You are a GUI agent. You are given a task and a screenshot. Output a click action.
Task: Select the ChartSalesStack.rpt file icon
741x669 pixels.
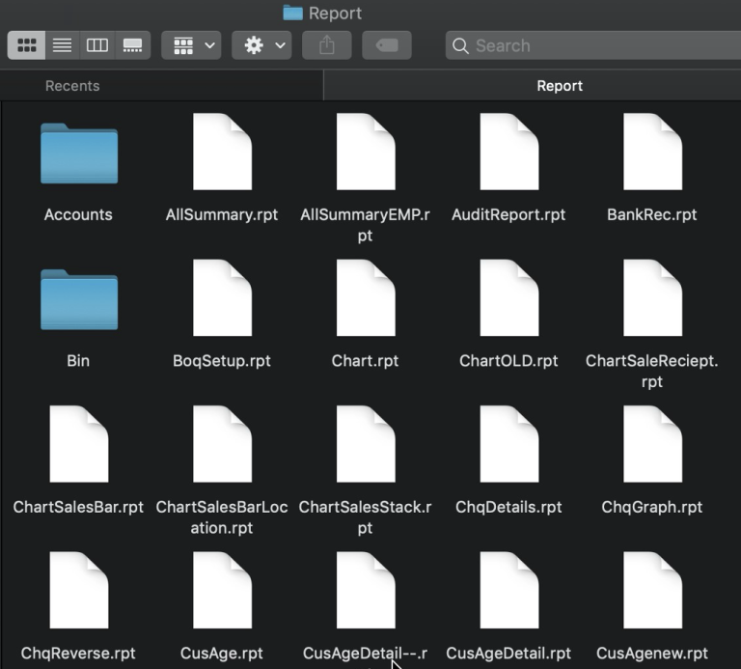click(366, 443)
